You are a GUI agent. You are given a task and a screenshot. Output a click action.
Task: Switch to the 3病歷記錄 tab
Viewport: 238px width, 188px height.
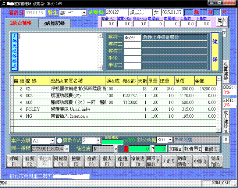pyautogui.click(x=54, y=23)
